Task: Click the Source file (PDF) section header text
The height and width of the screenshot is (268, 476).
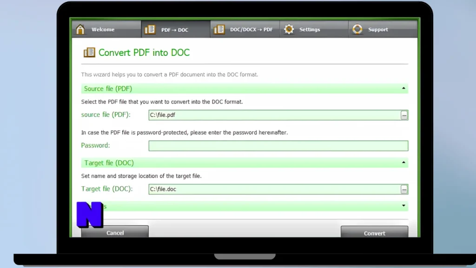Action: tap(108, 89)
